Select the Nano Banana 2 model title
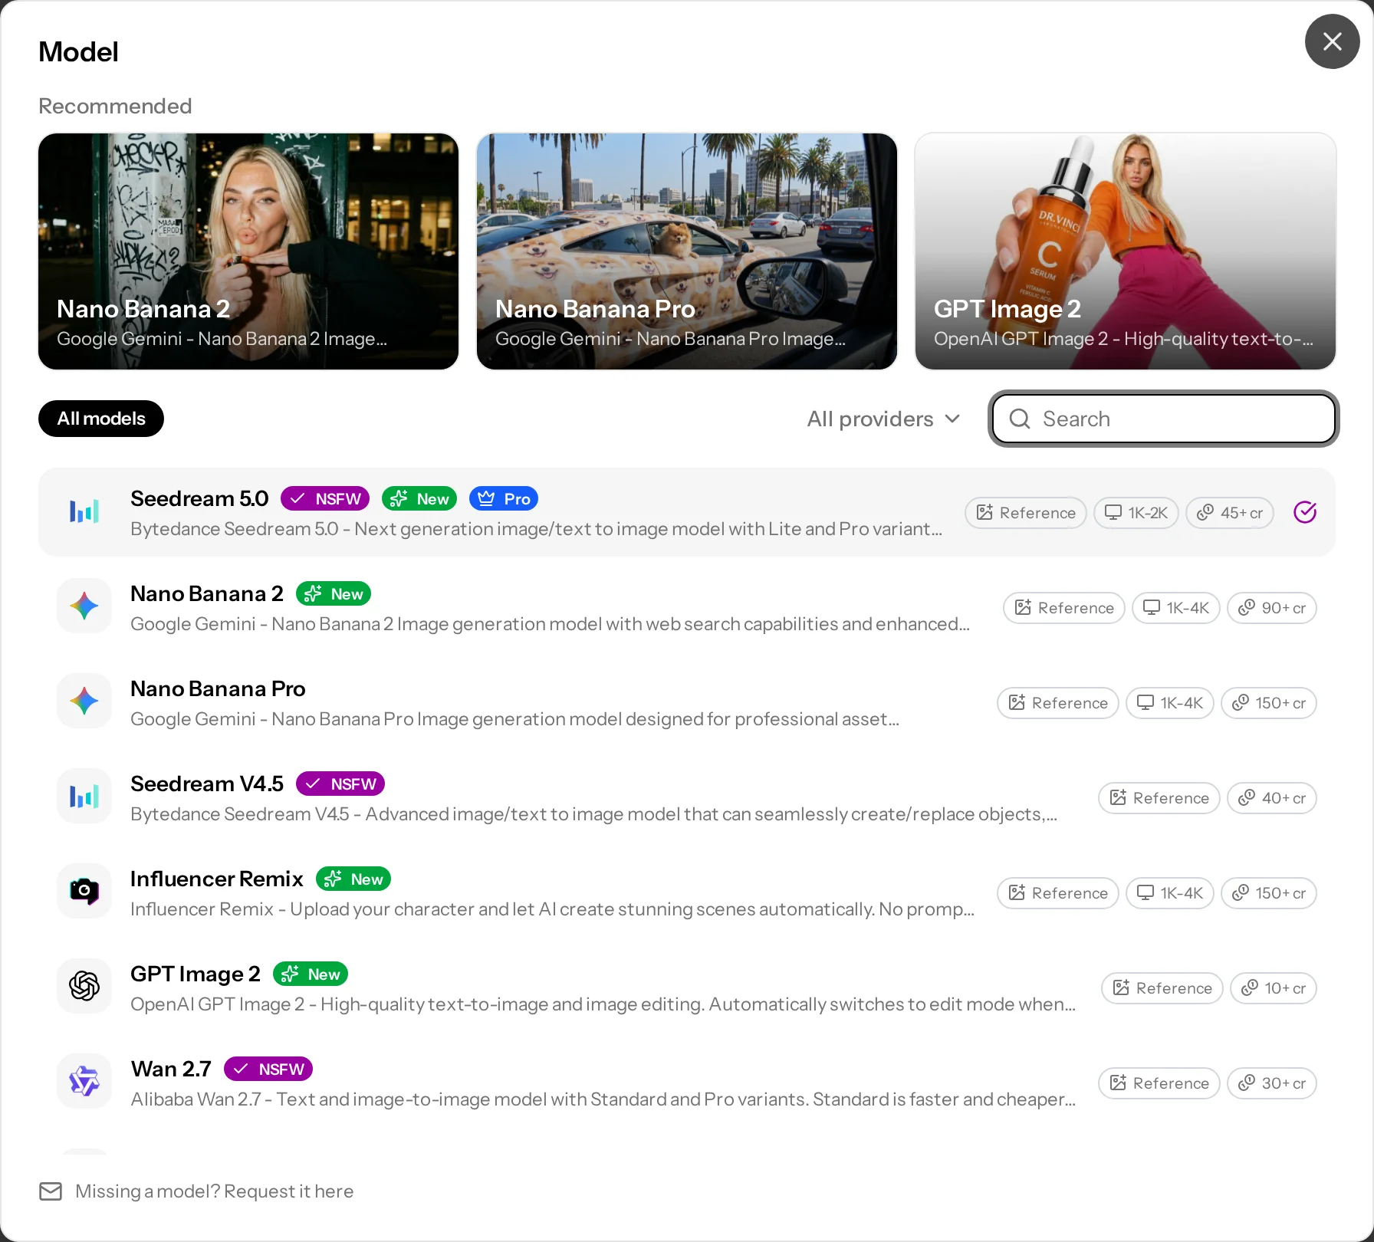Screen dimensions: 1374x1242 tap(207, 593)
